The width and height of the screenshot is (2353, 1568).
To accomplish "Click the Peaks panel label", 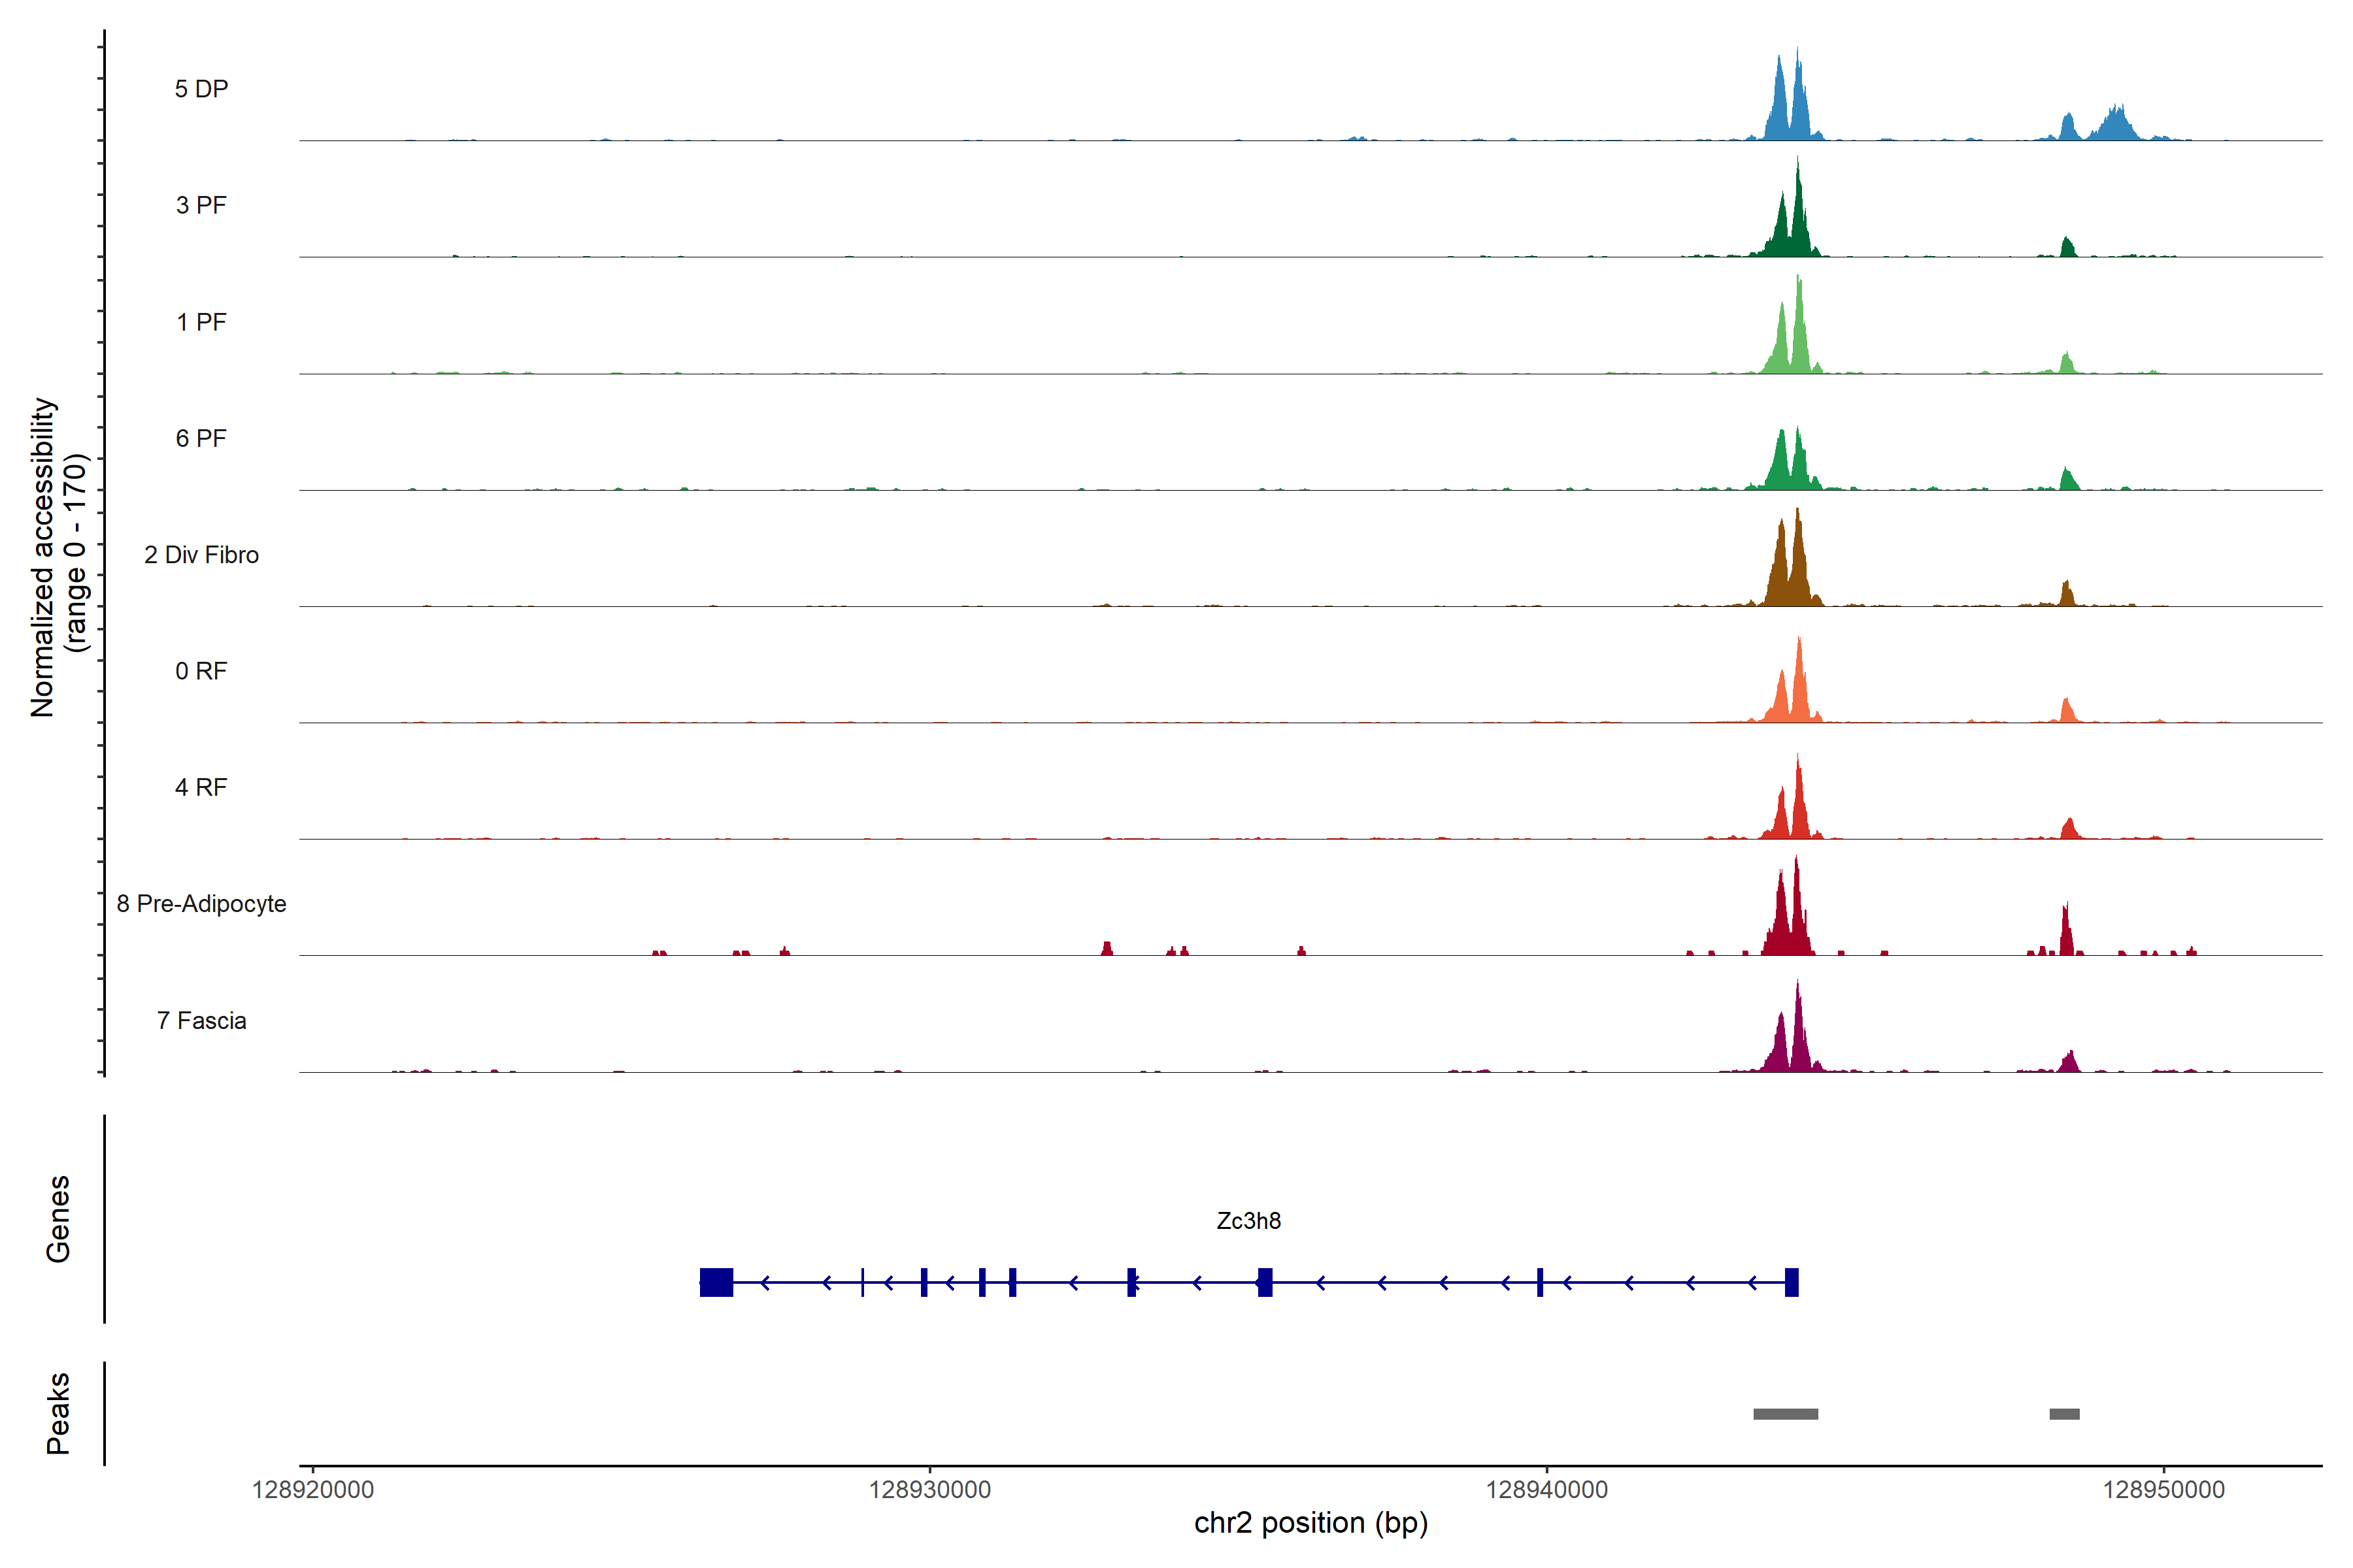I will [58, 1412].
